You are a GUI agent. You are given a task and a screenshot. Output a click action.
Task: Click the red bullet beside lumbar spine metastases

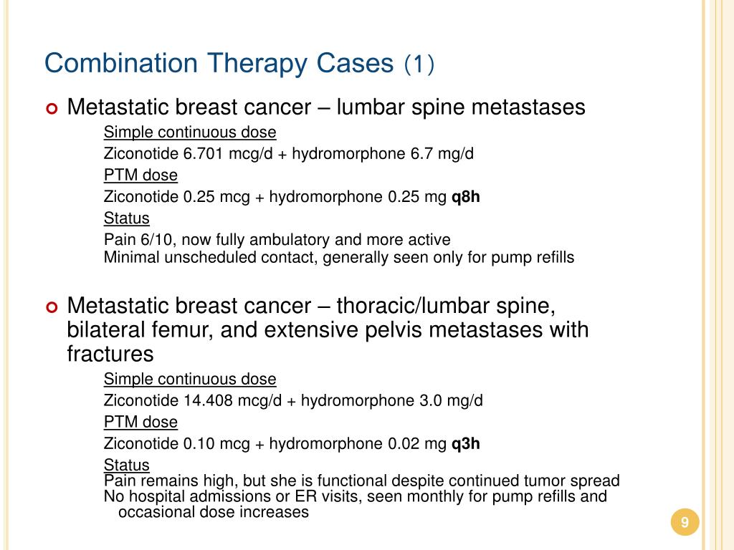click(x=52, y=110)
